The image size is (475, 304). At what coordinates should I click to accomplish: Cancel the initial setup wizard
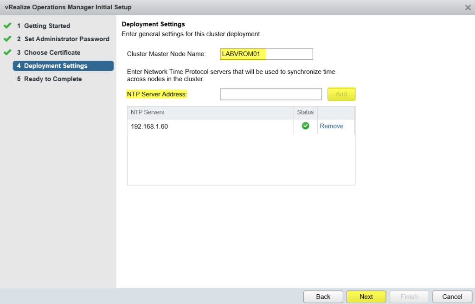coord(452,297)
